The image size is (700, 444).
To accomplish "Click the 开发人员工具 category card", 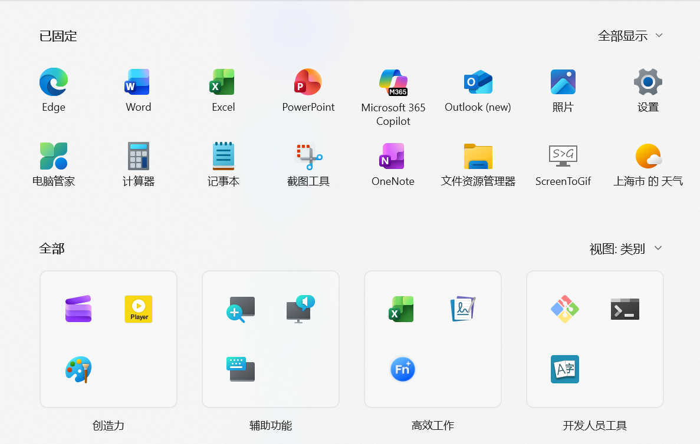I will point(594,339).
